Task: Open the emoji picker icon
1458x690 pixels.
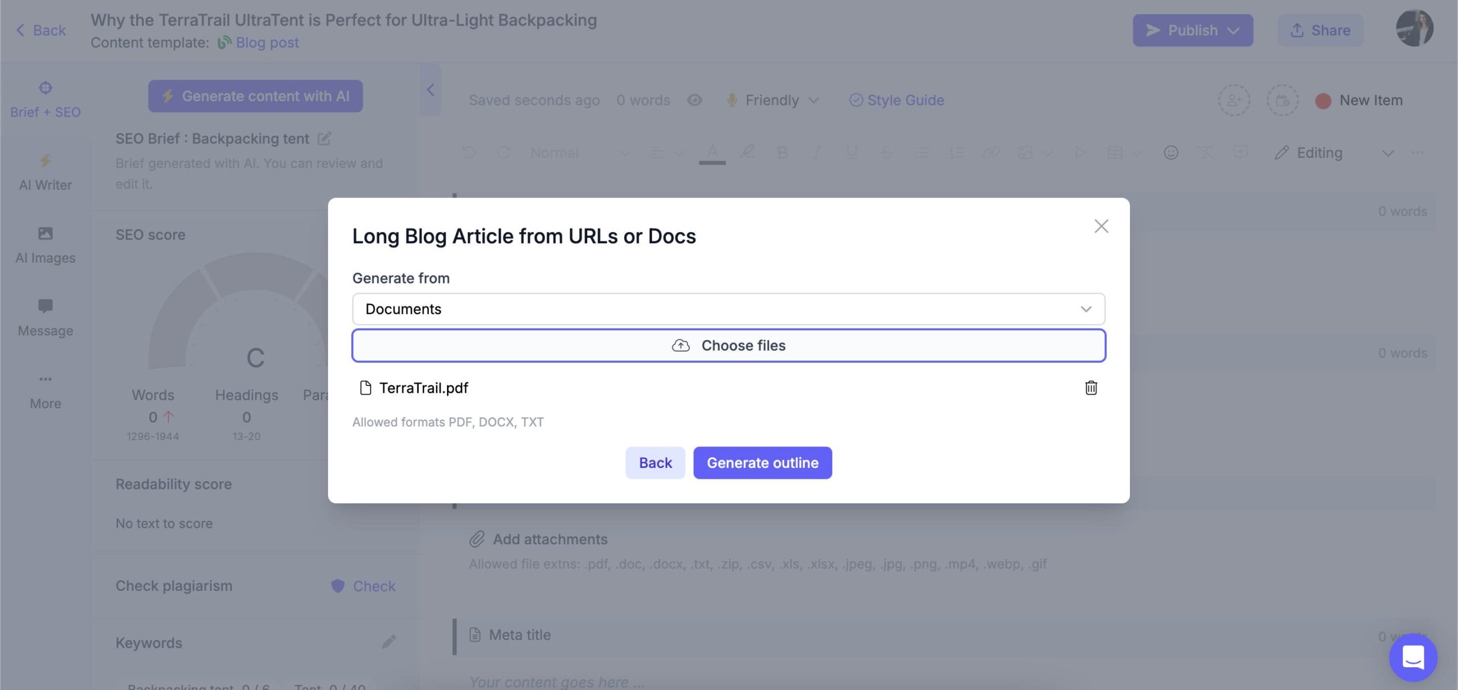Action: pos(1171,153)
